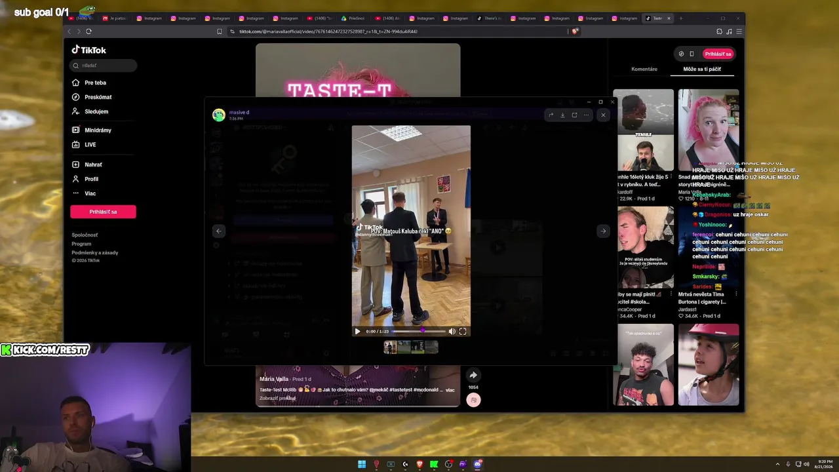Go to the Sledujem following feed
The image size is (839, 472).
(x=90, y=111)
